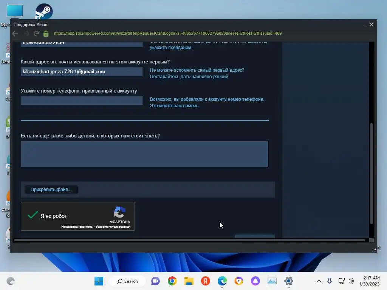The width and height of the screenshot is (387, 290).
Task: Click the purple Alice assistant taskbar icon
Action: click(x=255, y=281)
